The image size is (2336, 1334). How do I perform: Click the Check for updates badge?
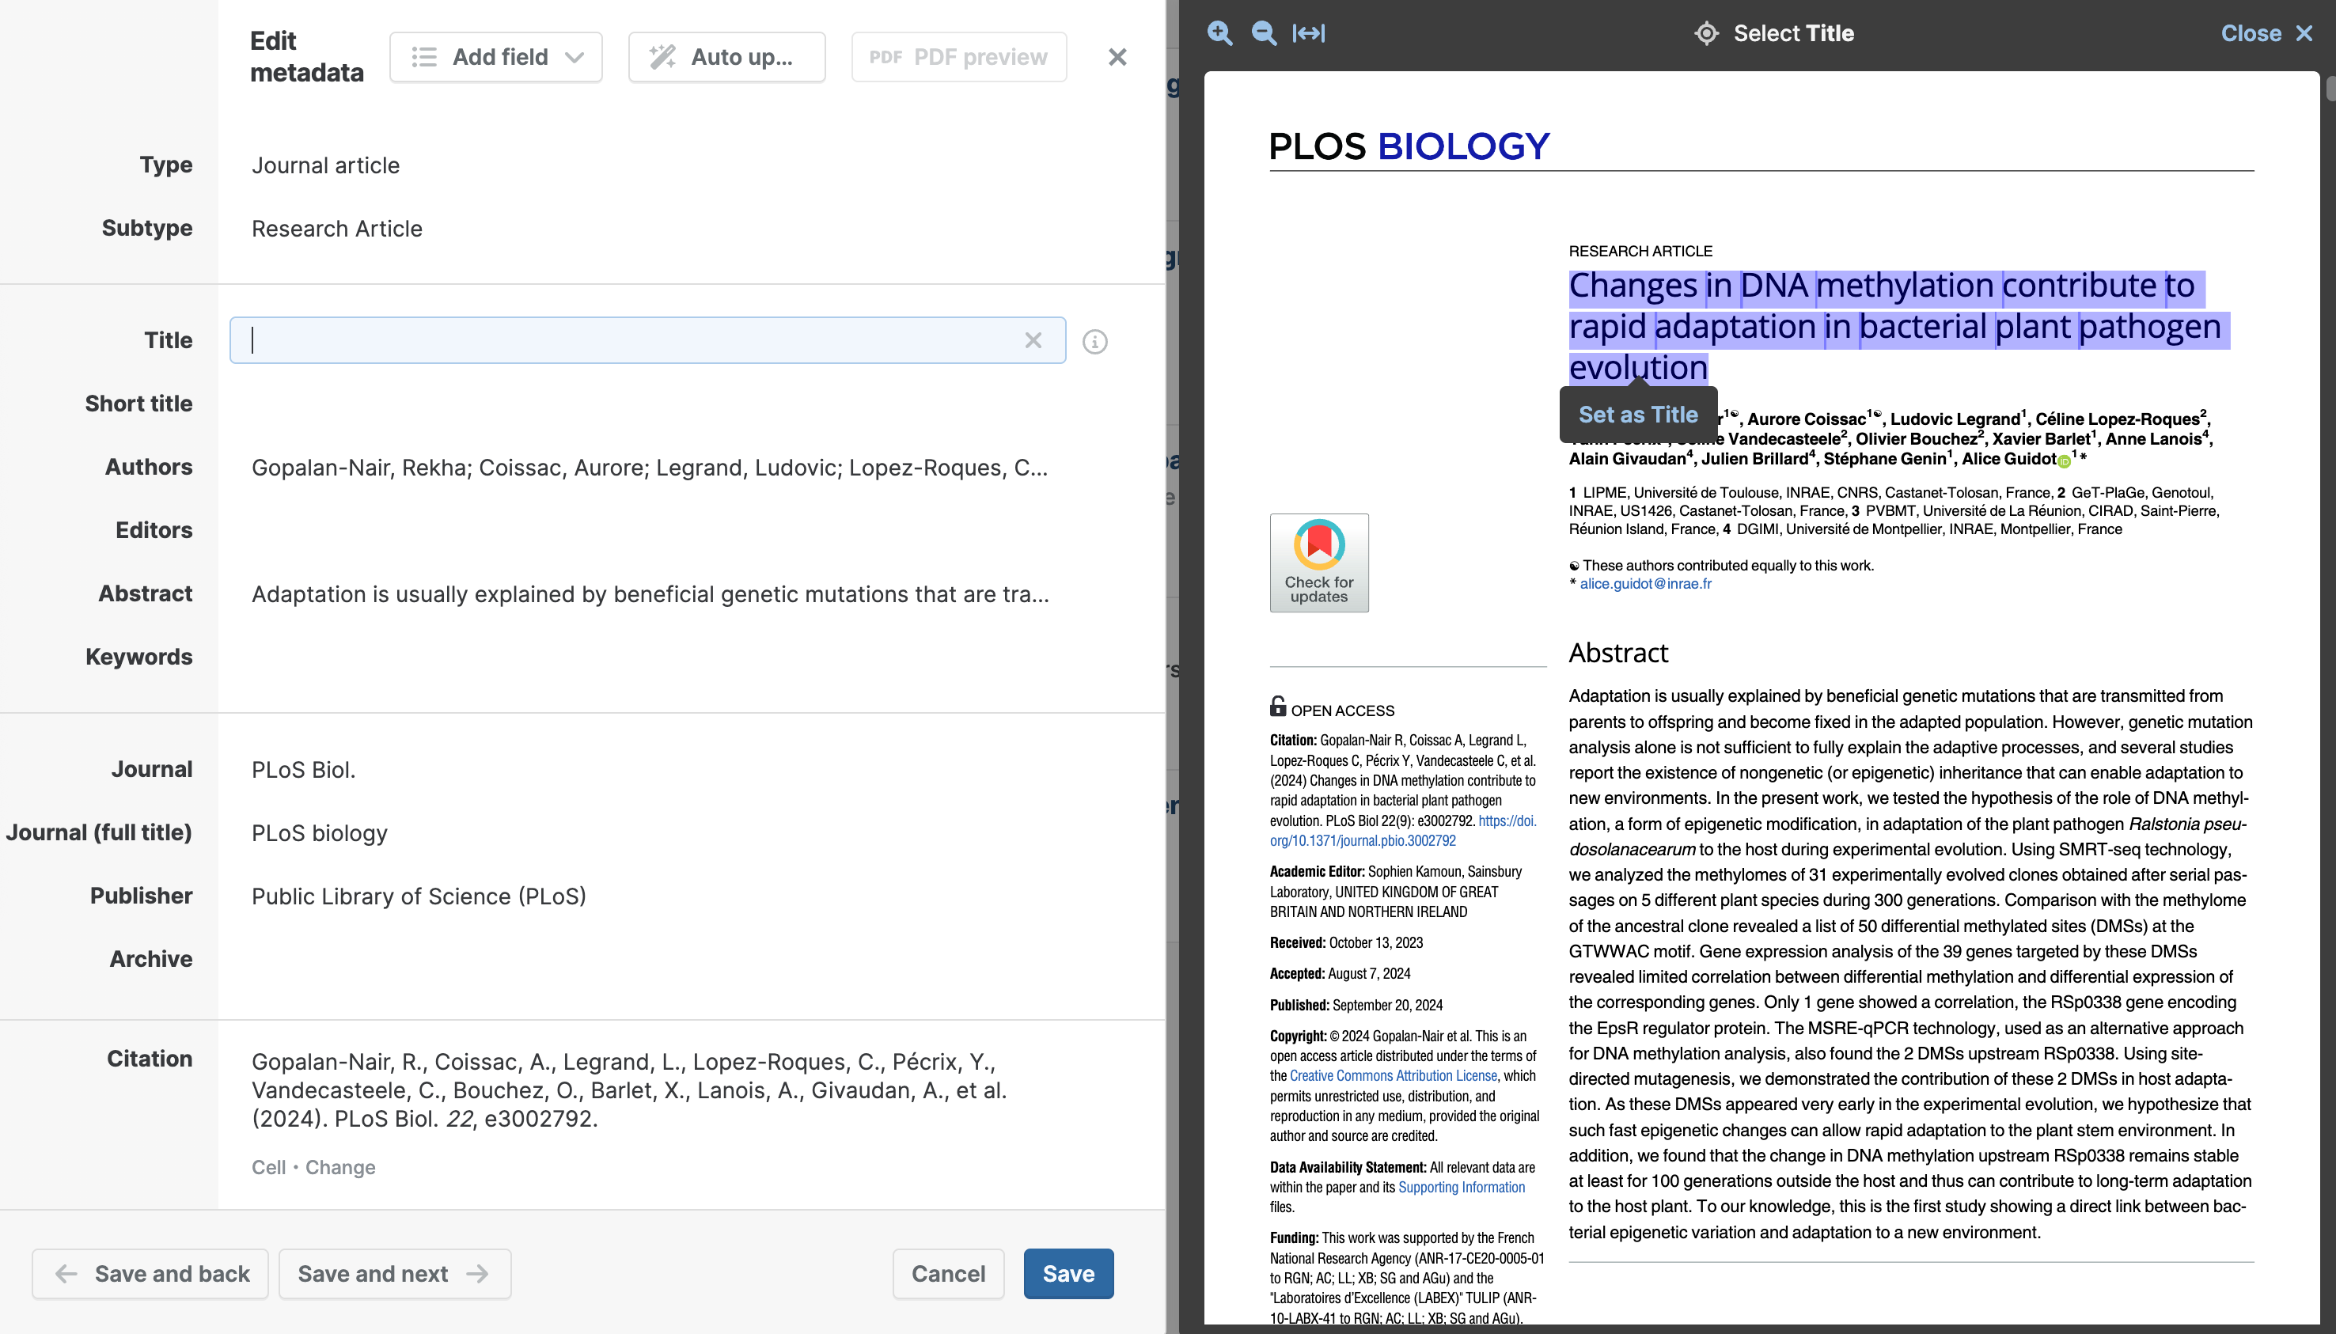pyautogui.click(x=1318, y=563)
